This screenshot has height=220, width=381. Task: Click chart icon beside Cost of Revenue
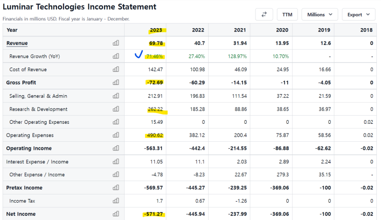coord(115,70)
